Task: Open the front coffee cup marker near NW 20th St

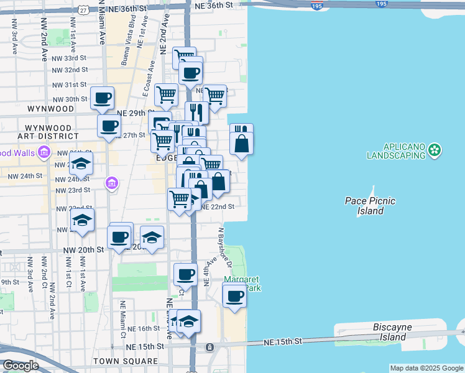Action: point(119,239)
